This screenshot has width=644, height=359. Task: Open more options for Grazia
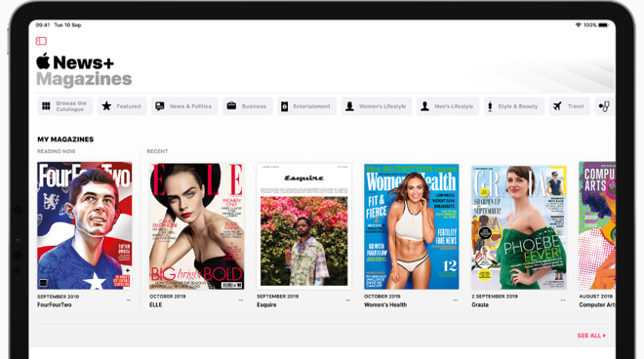563,300
